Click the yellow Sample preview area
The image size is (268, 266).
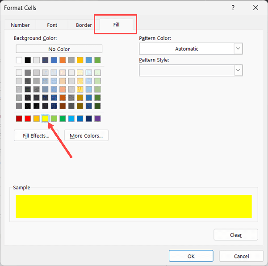pyautogui.click(x=134, y=206)
